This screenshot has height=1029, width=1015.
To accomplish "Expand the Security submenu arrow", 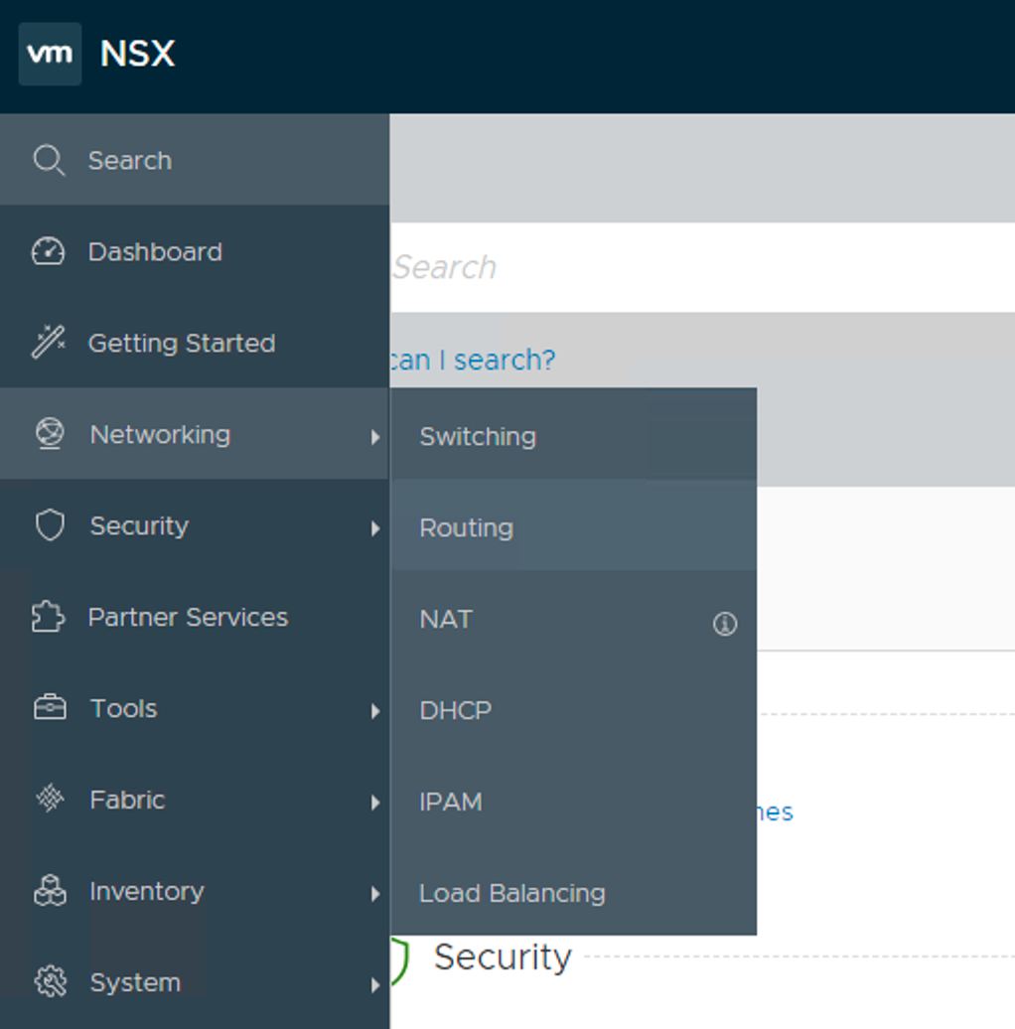I will [374, 528].
